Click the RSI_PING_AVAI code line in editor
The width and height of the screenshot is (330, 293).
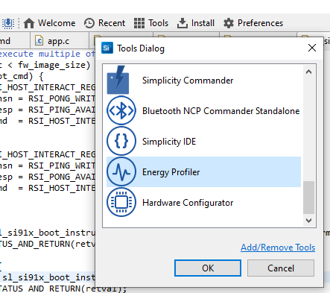47,110
